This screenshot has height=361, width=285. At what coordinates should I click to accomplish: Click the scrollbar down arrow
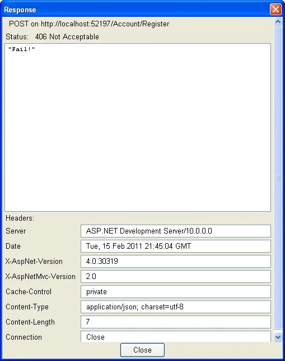[x=278, y=337]
